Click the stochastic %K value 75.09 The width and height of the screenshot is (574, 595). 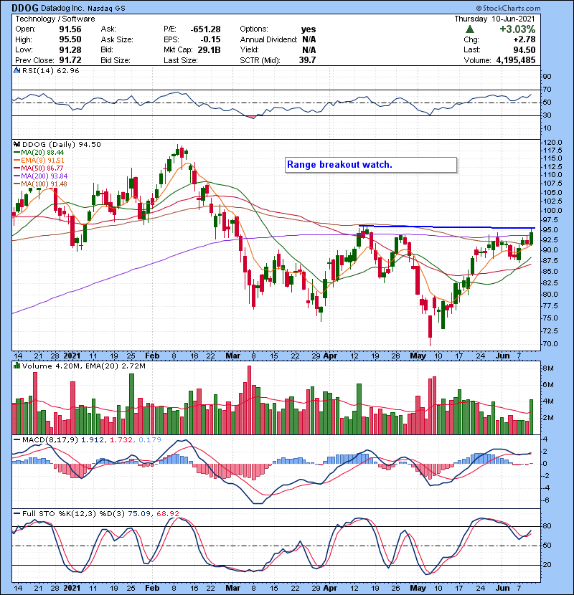click(x=139, y=514)
